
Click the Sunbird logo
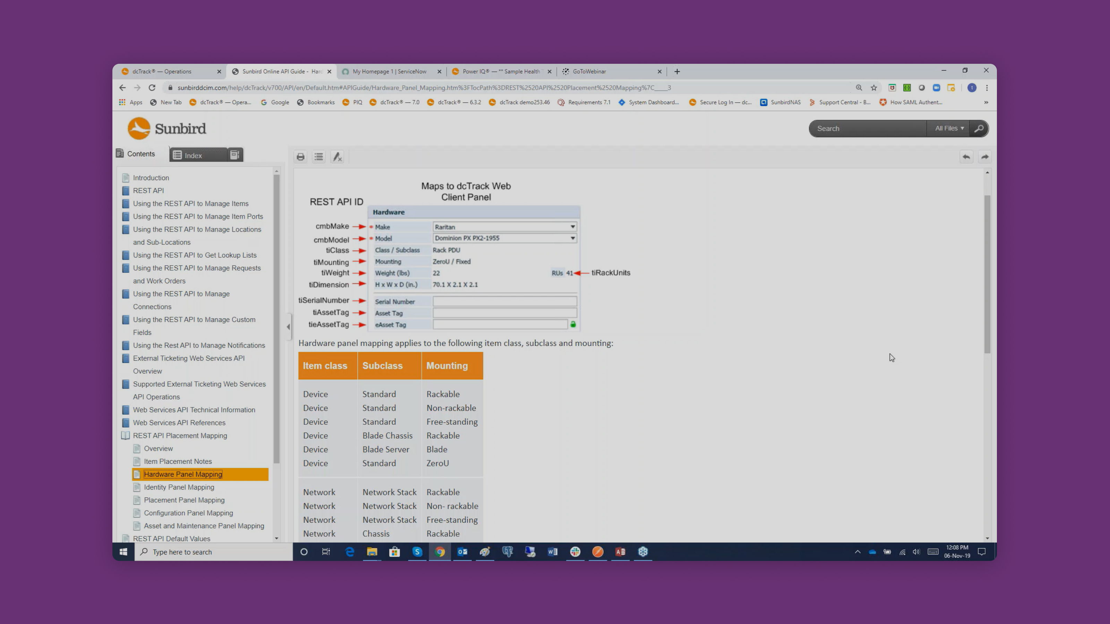167,128
